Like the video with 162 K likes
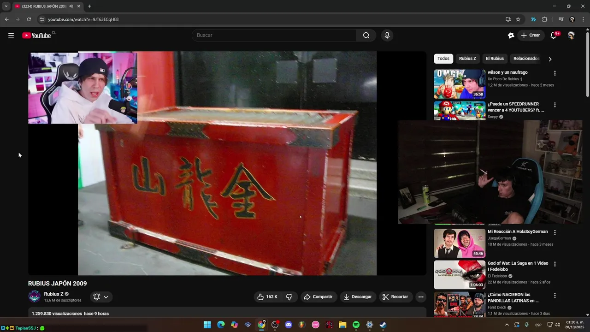Image resolution: width=590 pixels, height=332 pixels. point(267,297)
